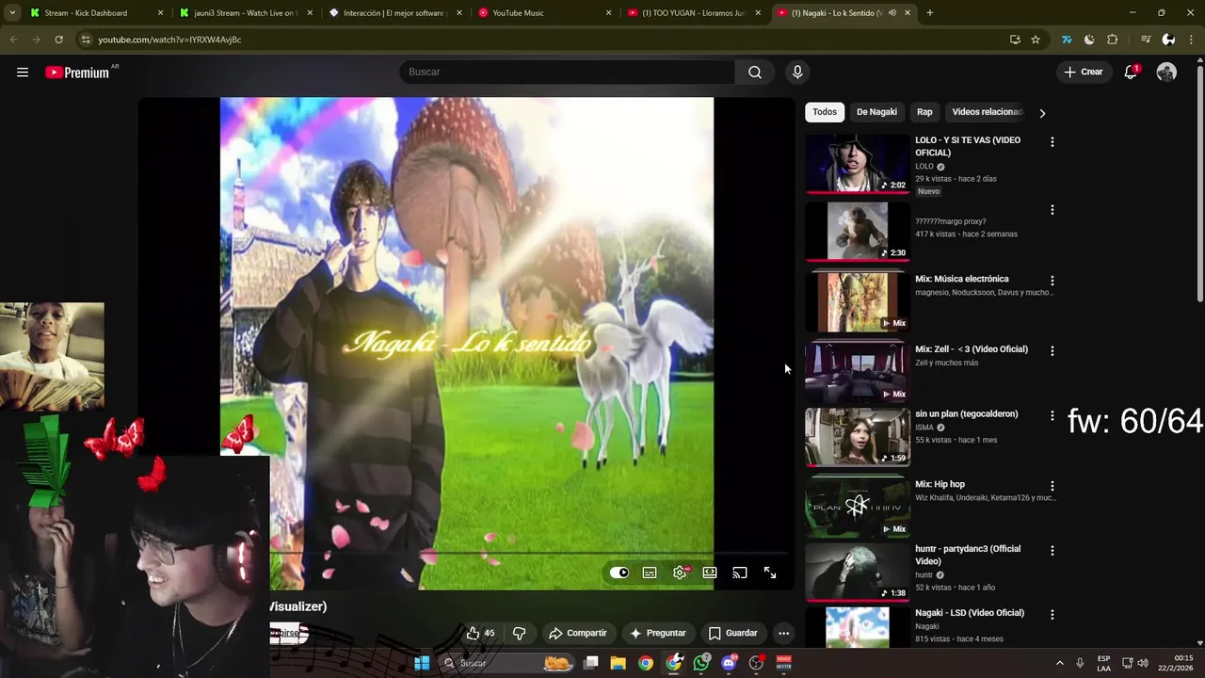Select the Videos relacionados chip

tap(987, 112)
